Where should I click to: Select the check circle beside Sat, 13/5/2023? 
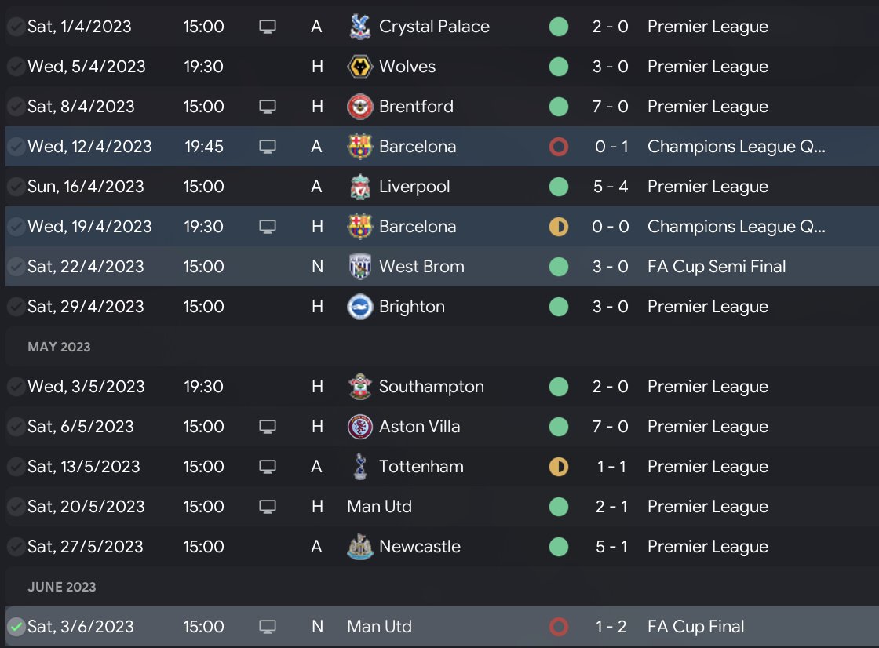16,467
